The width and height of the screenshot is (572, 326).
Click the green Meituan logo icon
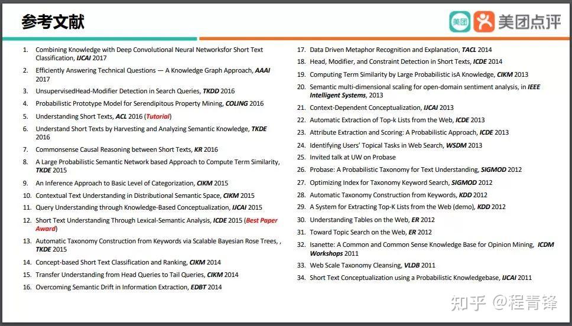(460, 21)
